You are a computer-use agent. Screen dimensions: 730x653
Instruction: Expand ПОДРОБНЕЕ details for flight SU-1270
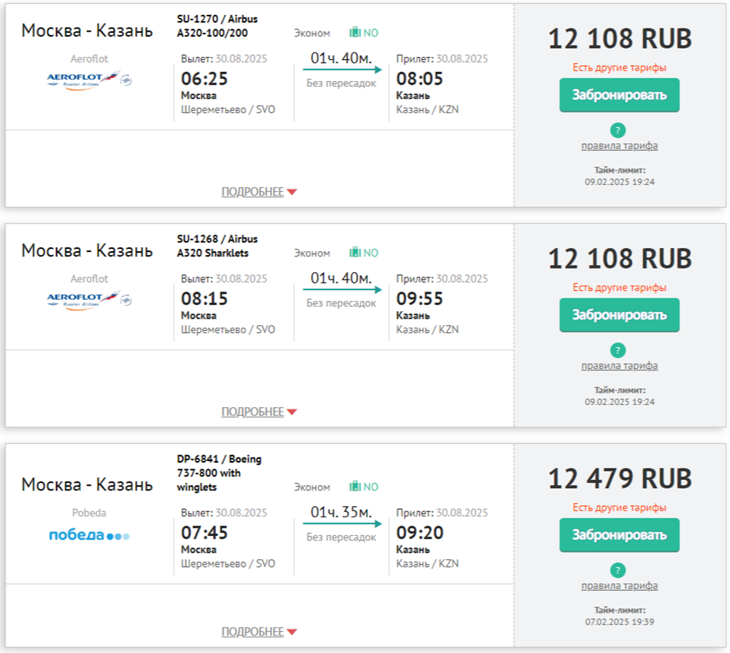point(259,192)
